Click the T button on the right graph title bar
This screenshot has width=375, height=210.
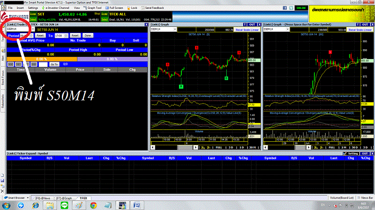[x=357, y=25]
